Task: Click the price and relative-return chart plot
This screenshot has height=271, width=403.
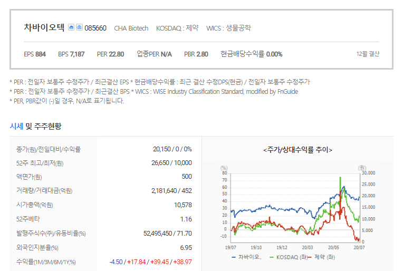Action: [x=295, y=208]
